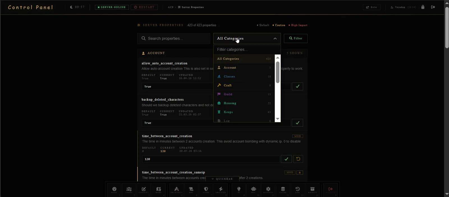Click the page scrollbar down arrow
The height and width of the screenshot is (197, 449).
pos(447,194)
